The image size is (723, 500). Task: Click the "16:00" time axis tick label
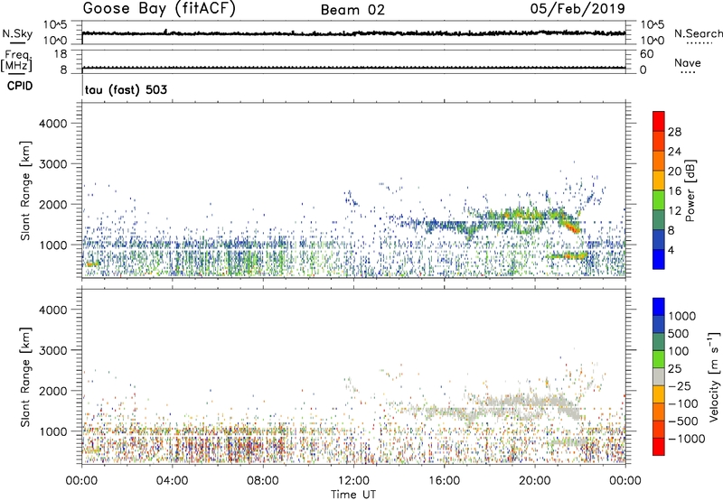(444, 481)
